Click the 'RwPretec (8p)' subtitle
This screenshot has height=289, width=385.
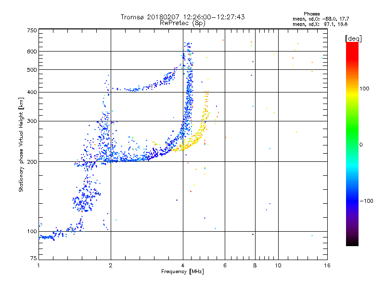point(182,23)
